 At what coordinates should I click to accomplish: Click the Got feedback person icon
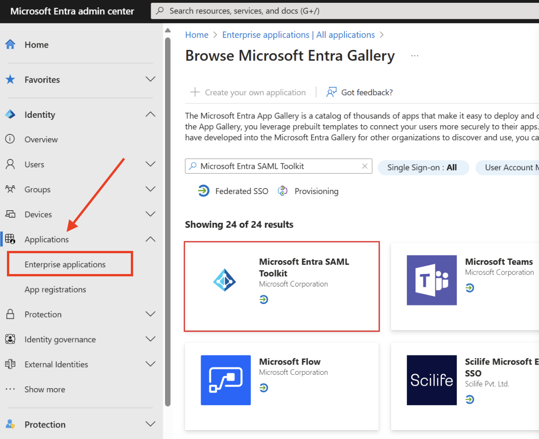[331, 92]
